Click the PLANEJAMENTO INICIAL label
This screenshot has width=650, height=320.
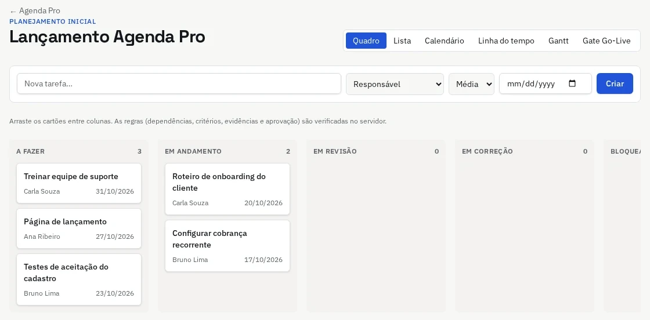pos(53,21)
